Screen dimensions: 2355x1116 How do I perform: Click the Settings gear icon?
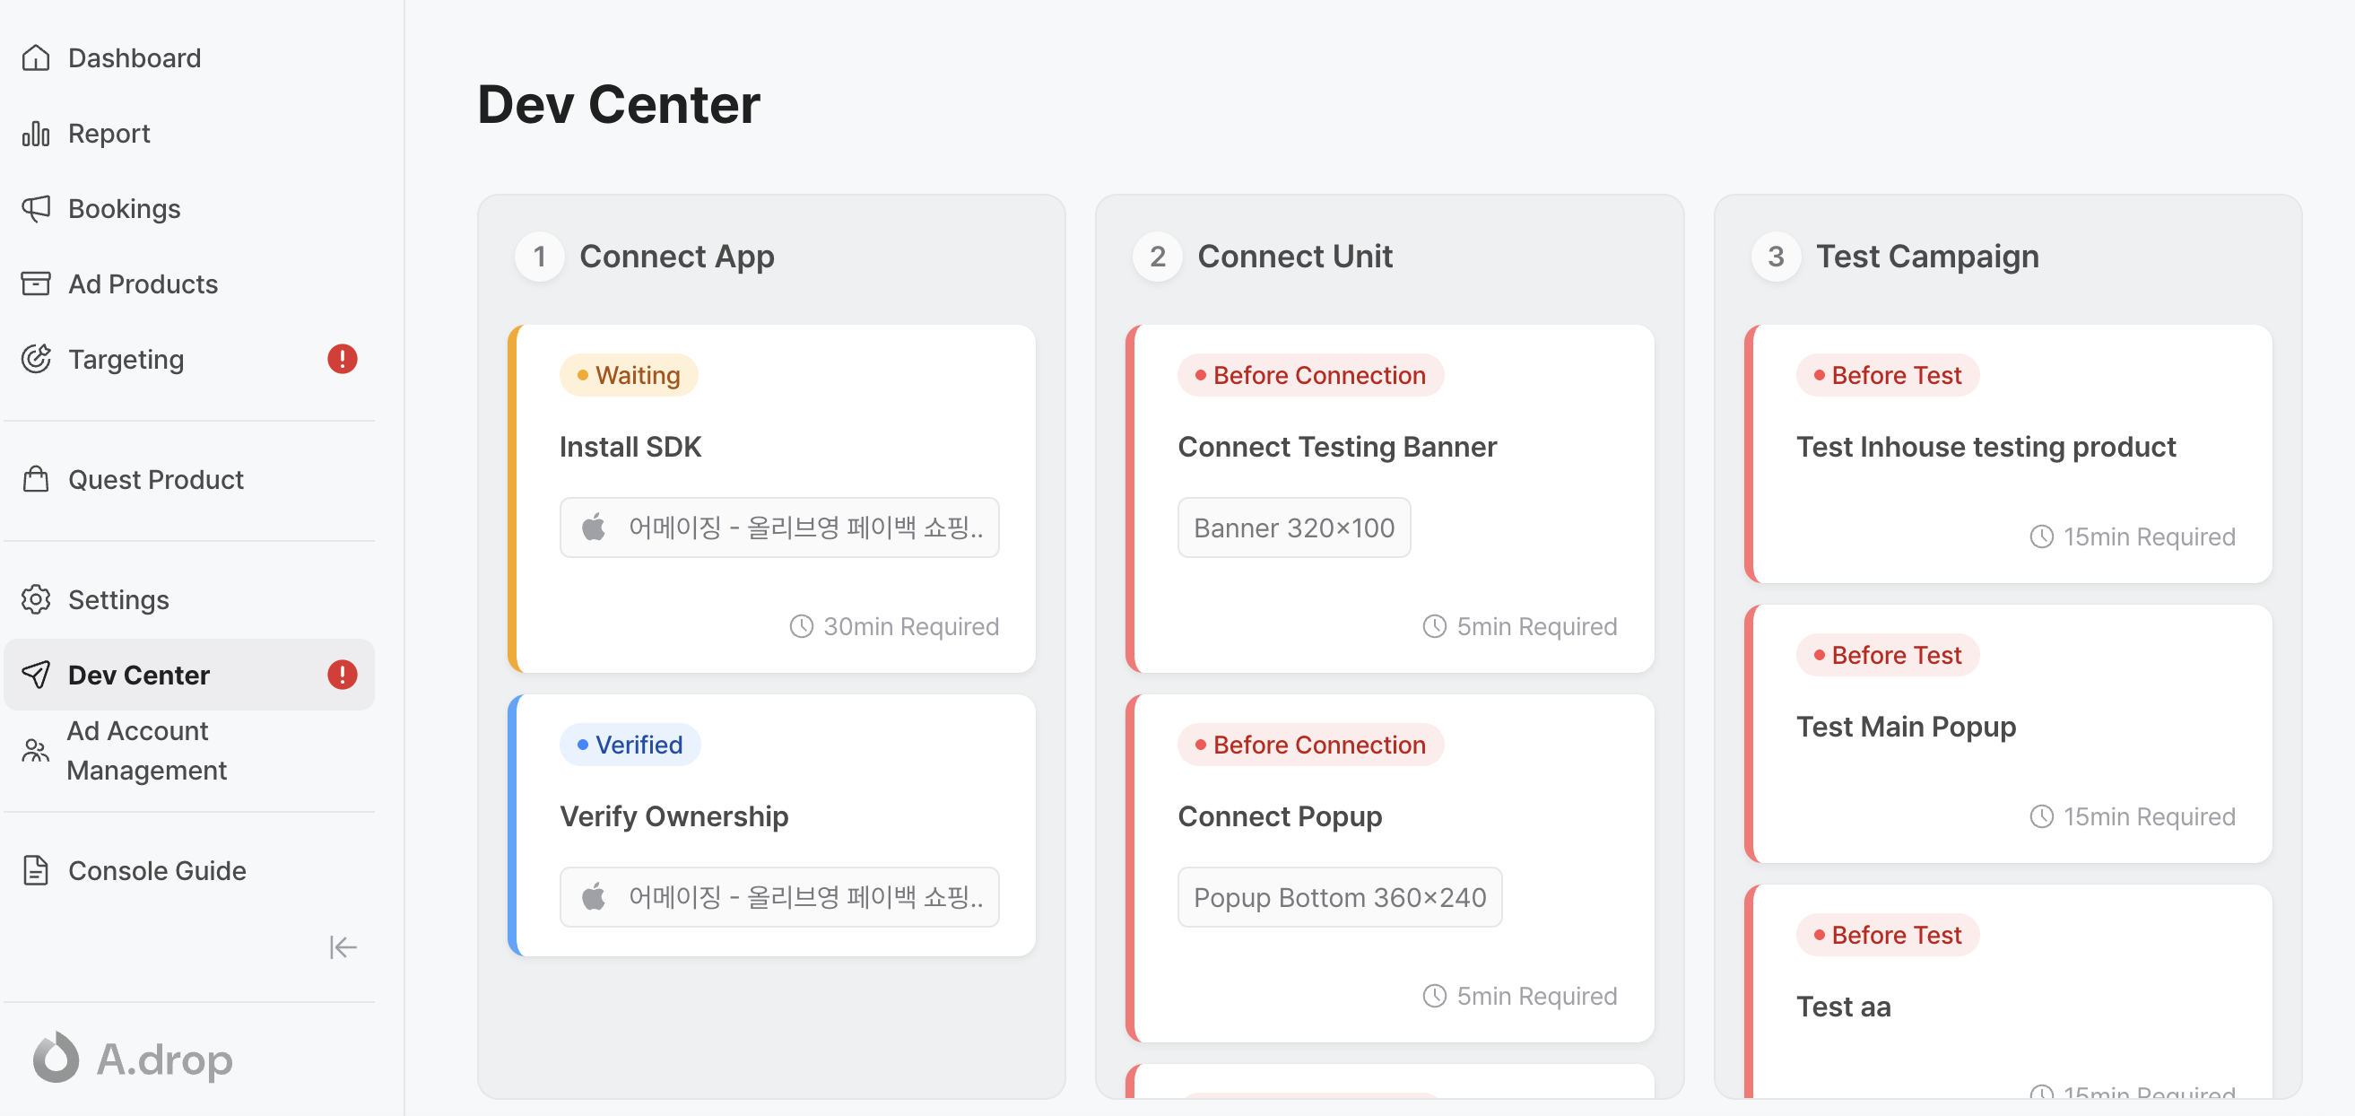coord(36,599)
